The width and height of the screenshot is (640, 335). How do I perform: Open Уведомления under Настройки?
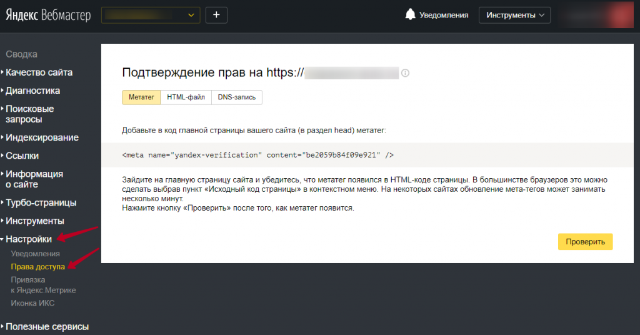pyautogui.click(x=35, y=253)
